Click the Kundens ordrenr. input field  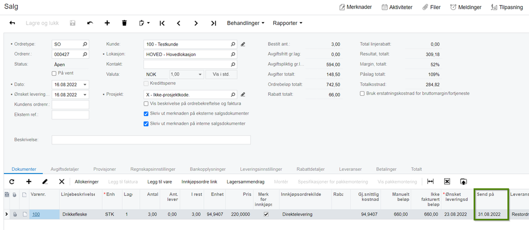[70, 105]
